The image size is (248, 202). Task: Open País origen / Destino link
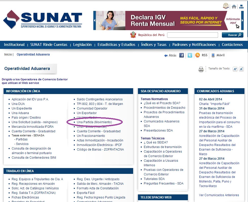pos(26,118)
